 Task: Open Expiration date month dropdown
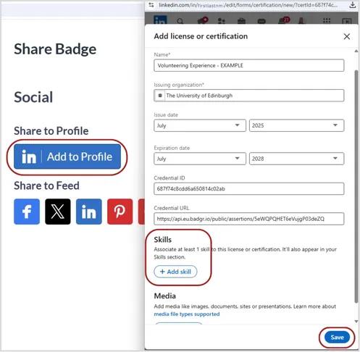[x=200, y=159]
